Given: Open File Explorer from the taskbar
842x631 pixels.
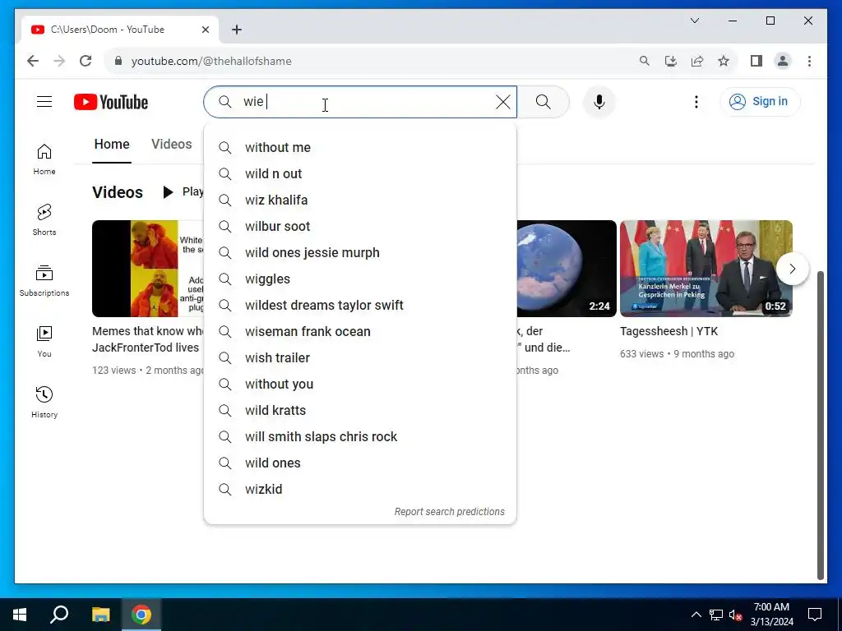Looking at the screenshot, I should point(100,615).
